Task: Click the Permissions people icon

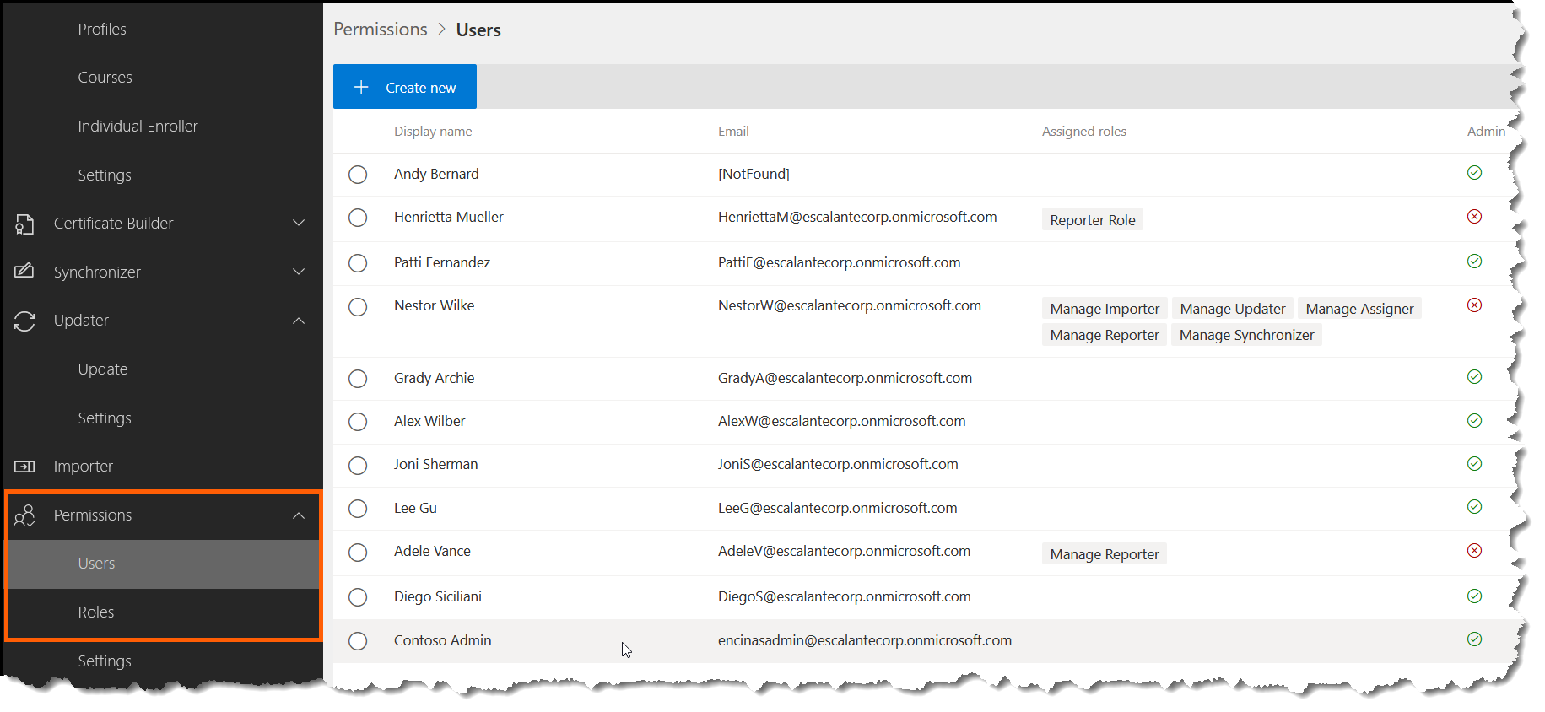Action: click(24, 515)
